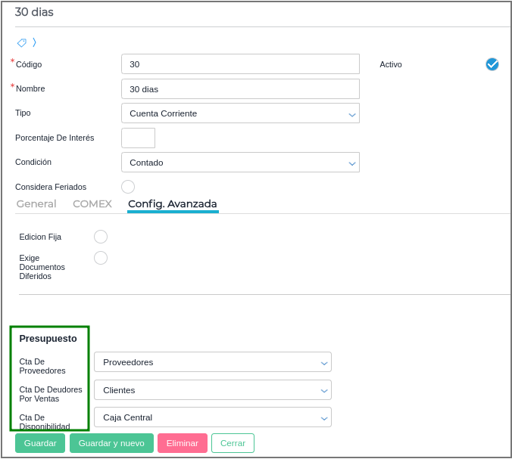Click into the Código input field

pos(240,64)
